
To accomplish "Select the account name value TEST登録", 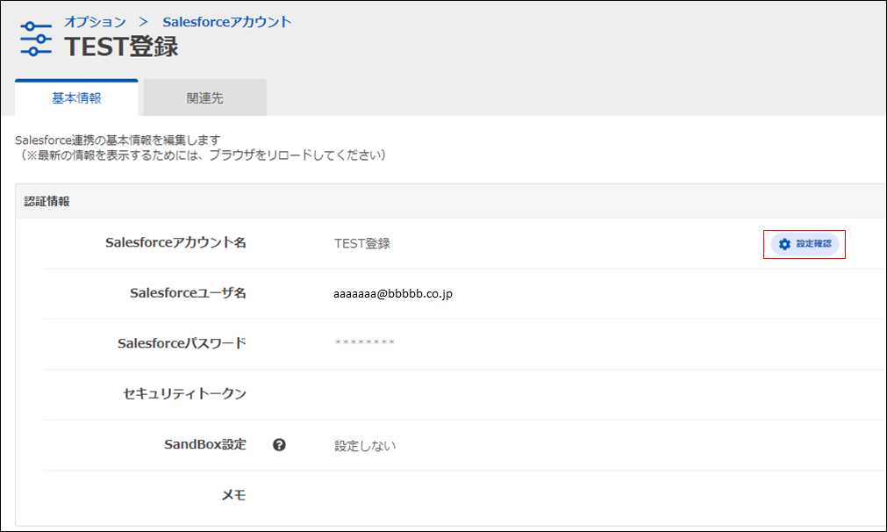I will (x=362, y=244).
